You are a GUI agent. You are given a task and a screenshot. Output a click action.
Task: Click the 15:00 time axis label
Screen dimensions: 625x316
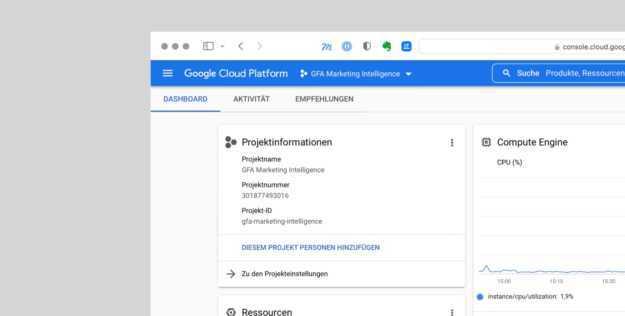pos(504,281)
